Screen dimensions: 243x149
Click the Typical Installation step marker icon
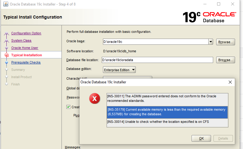[7, 55]
